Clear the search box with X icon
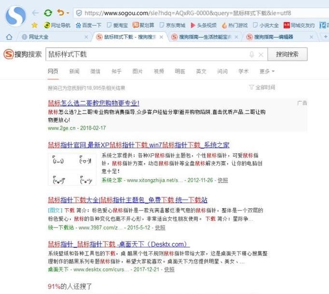 [261, 55]
